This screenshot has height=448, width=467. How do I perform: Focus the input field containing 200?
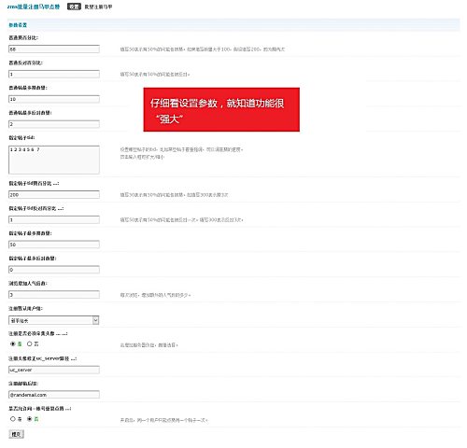click(54, 195)
